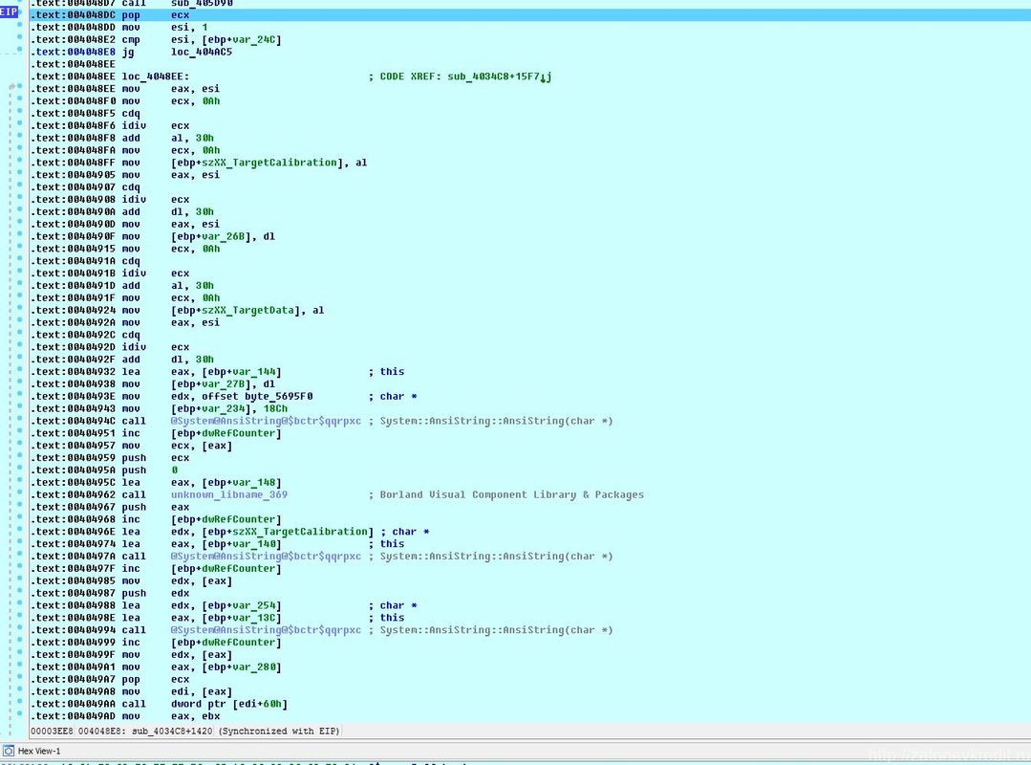The width and height of the screenshot is (1031, 765).
Task: Switch to the Hex View-1 tab
Action: coord(39,751)
